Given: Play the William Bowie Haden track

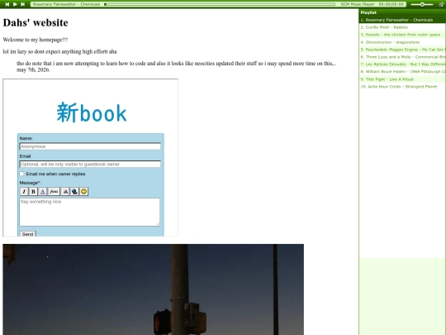Looking at the screenshot, I should [x=402, y=72].
